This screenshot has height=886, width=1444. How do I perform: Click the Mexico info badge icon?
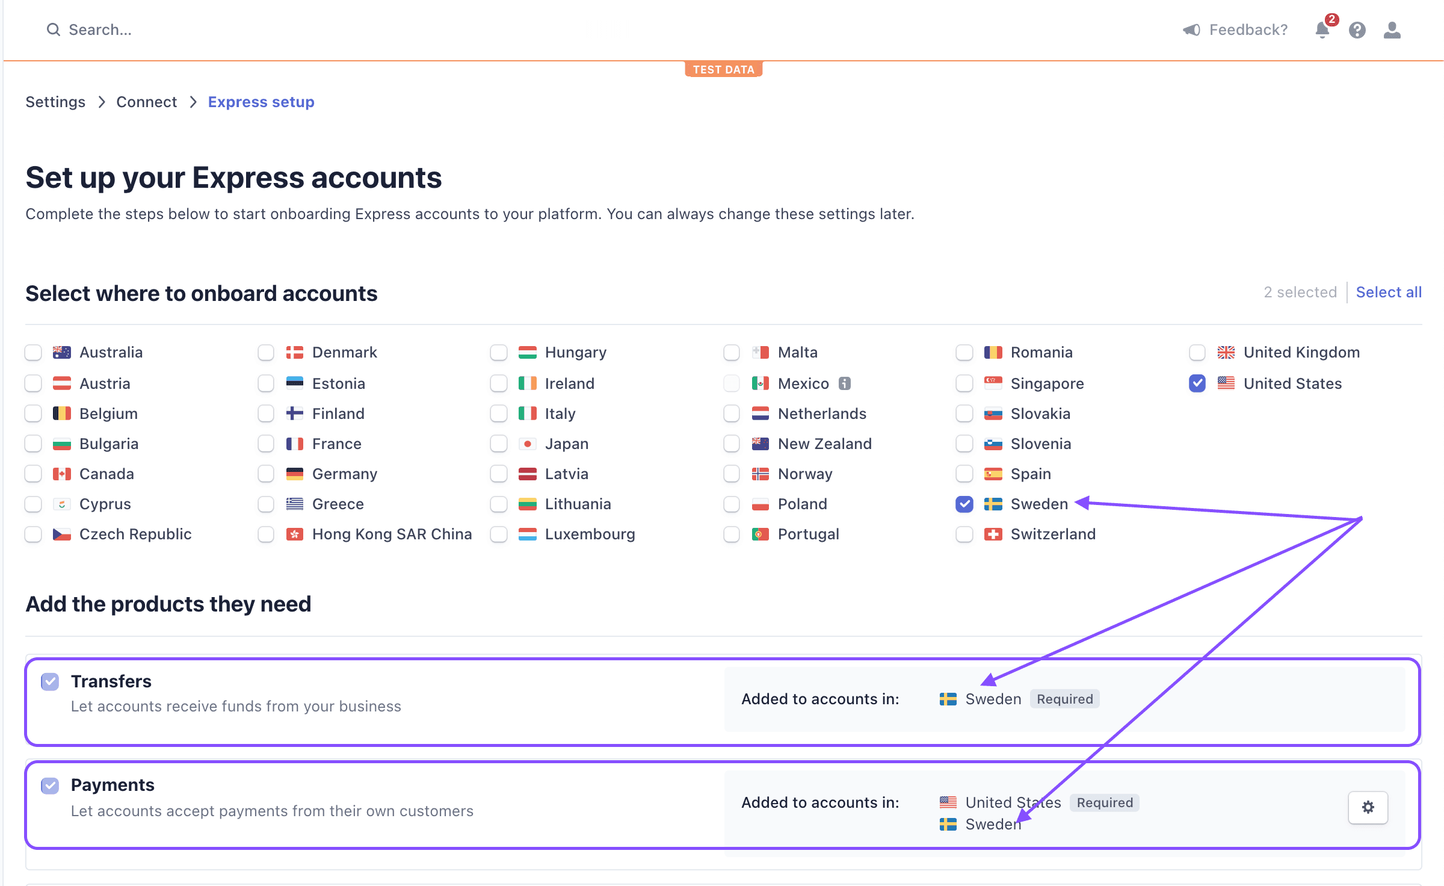coord(845,383)
